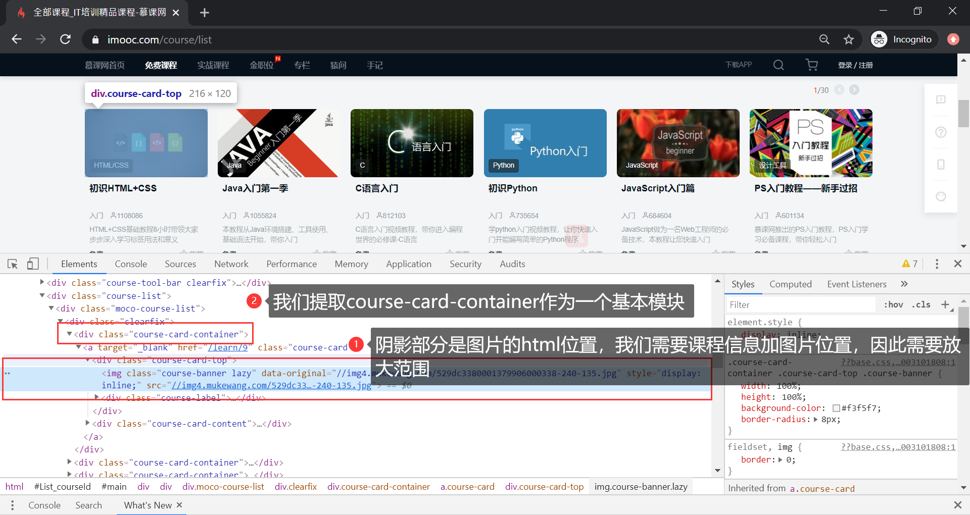Open /learn/9 href link in DOM
This screenshot has height=515, width=970.
227,347
